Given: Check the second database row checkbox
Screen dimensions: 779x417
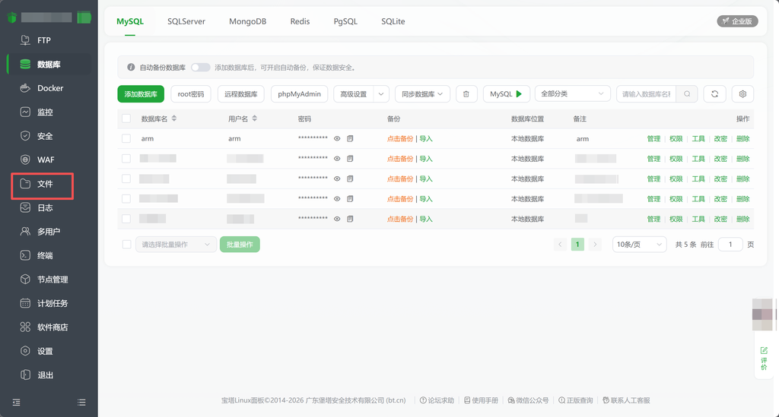Looking at the screenshot, I should pyautogui.click(x=126, y=159).
